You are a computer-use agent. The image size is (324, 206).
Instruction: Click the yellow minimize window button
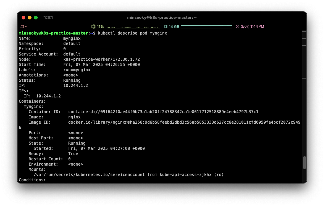tap(30, 18)
